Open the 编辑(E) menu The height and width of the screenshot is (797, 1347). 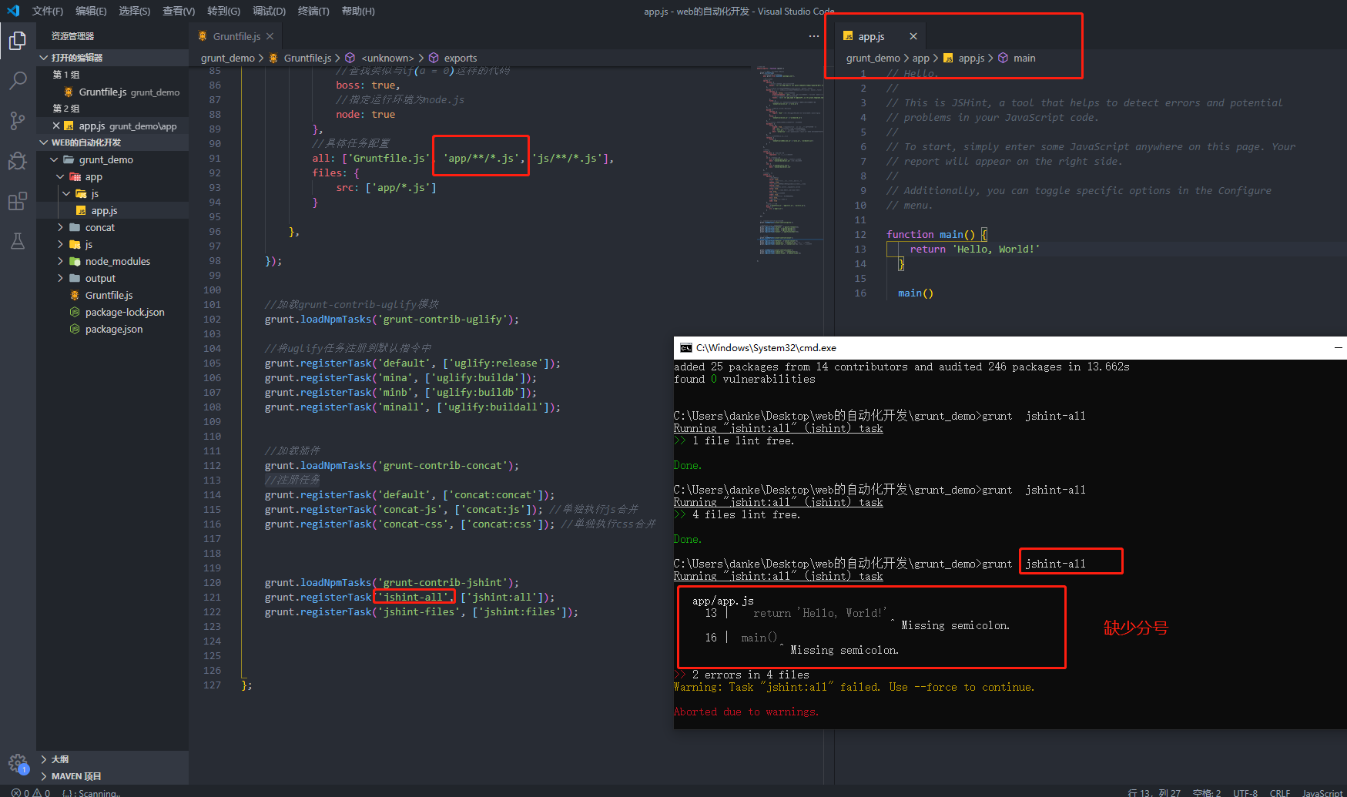(x=91, y=11)
